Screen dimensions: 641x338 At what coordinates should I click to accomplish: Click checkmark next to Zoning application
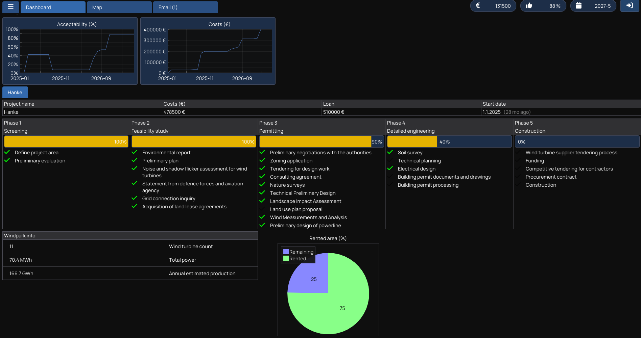262,160
